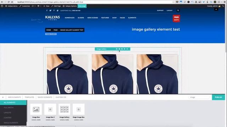Click Edit Page in admin bar
This screenshot has height=127, width=227.
56,6
